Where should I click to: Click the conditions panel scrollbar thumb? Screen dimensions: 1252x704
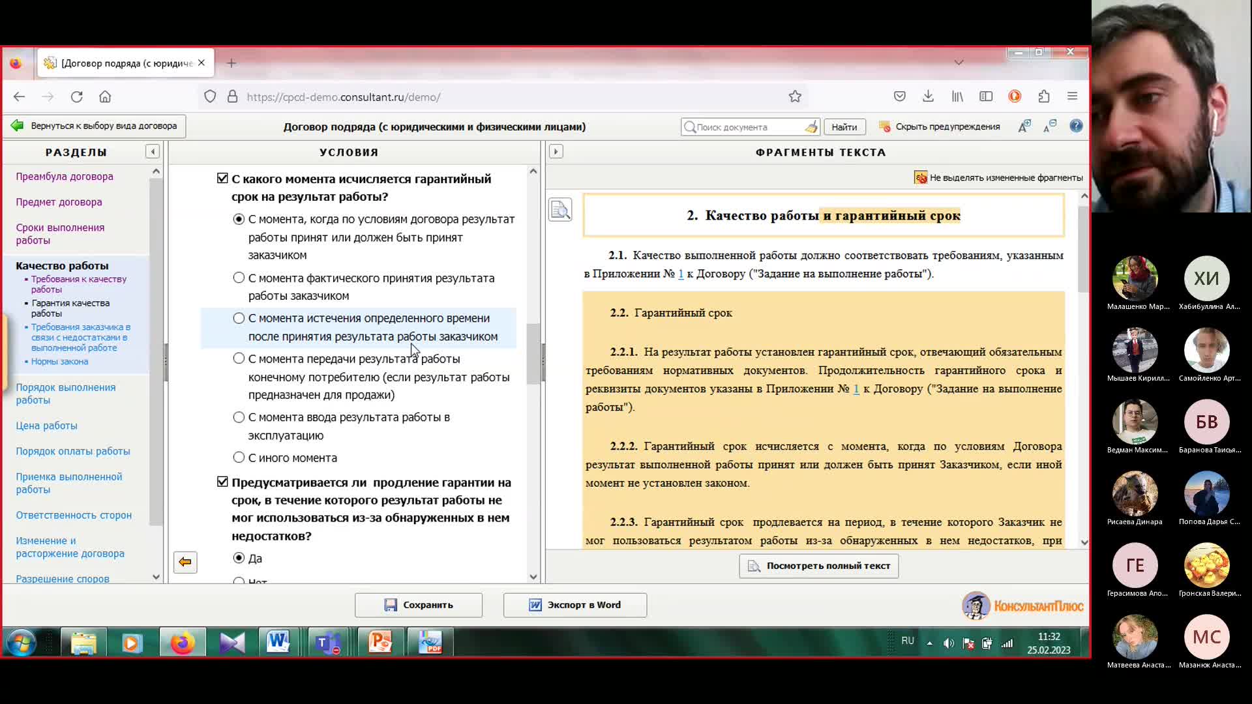[x=533, y=353]
